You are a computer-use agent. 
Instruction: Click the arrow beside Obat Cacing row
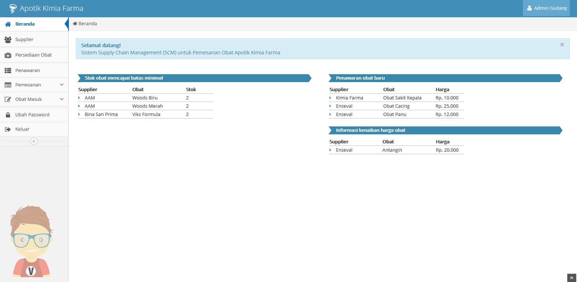330,106
